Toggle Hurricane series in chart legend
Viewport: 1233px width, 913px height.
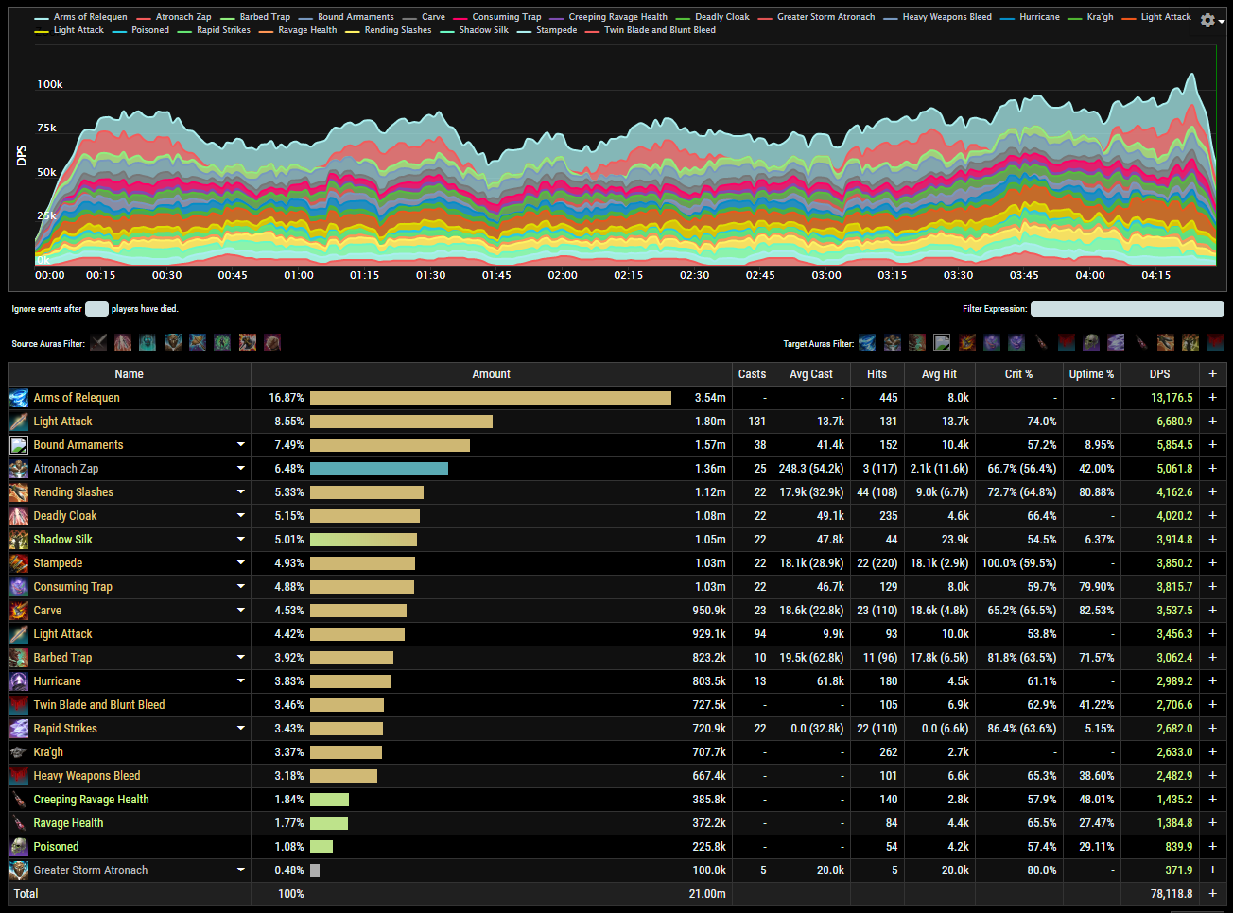point(1030,17)
